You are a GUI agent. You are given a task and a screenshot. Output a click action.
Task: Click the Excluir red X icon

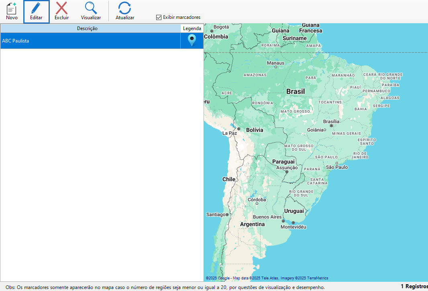pos(61,8)
